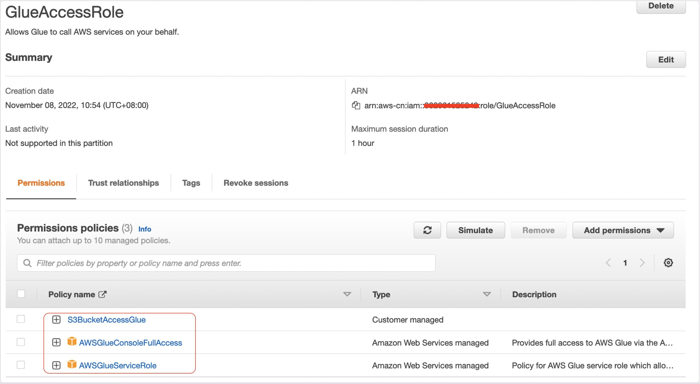This screenshot has height=384, width=700.
Task: Click the orange AWS icon for AWSGlueConsoleFullAccess
Action: coord(72,342)
